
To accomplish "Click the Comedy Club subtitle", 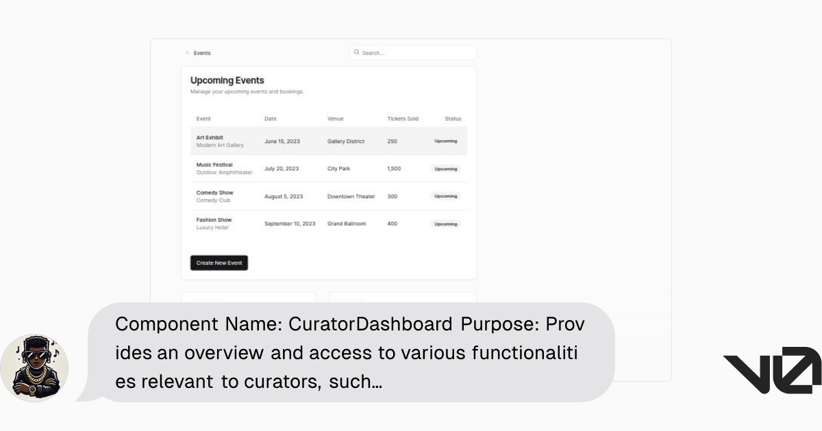I will 213,200.
